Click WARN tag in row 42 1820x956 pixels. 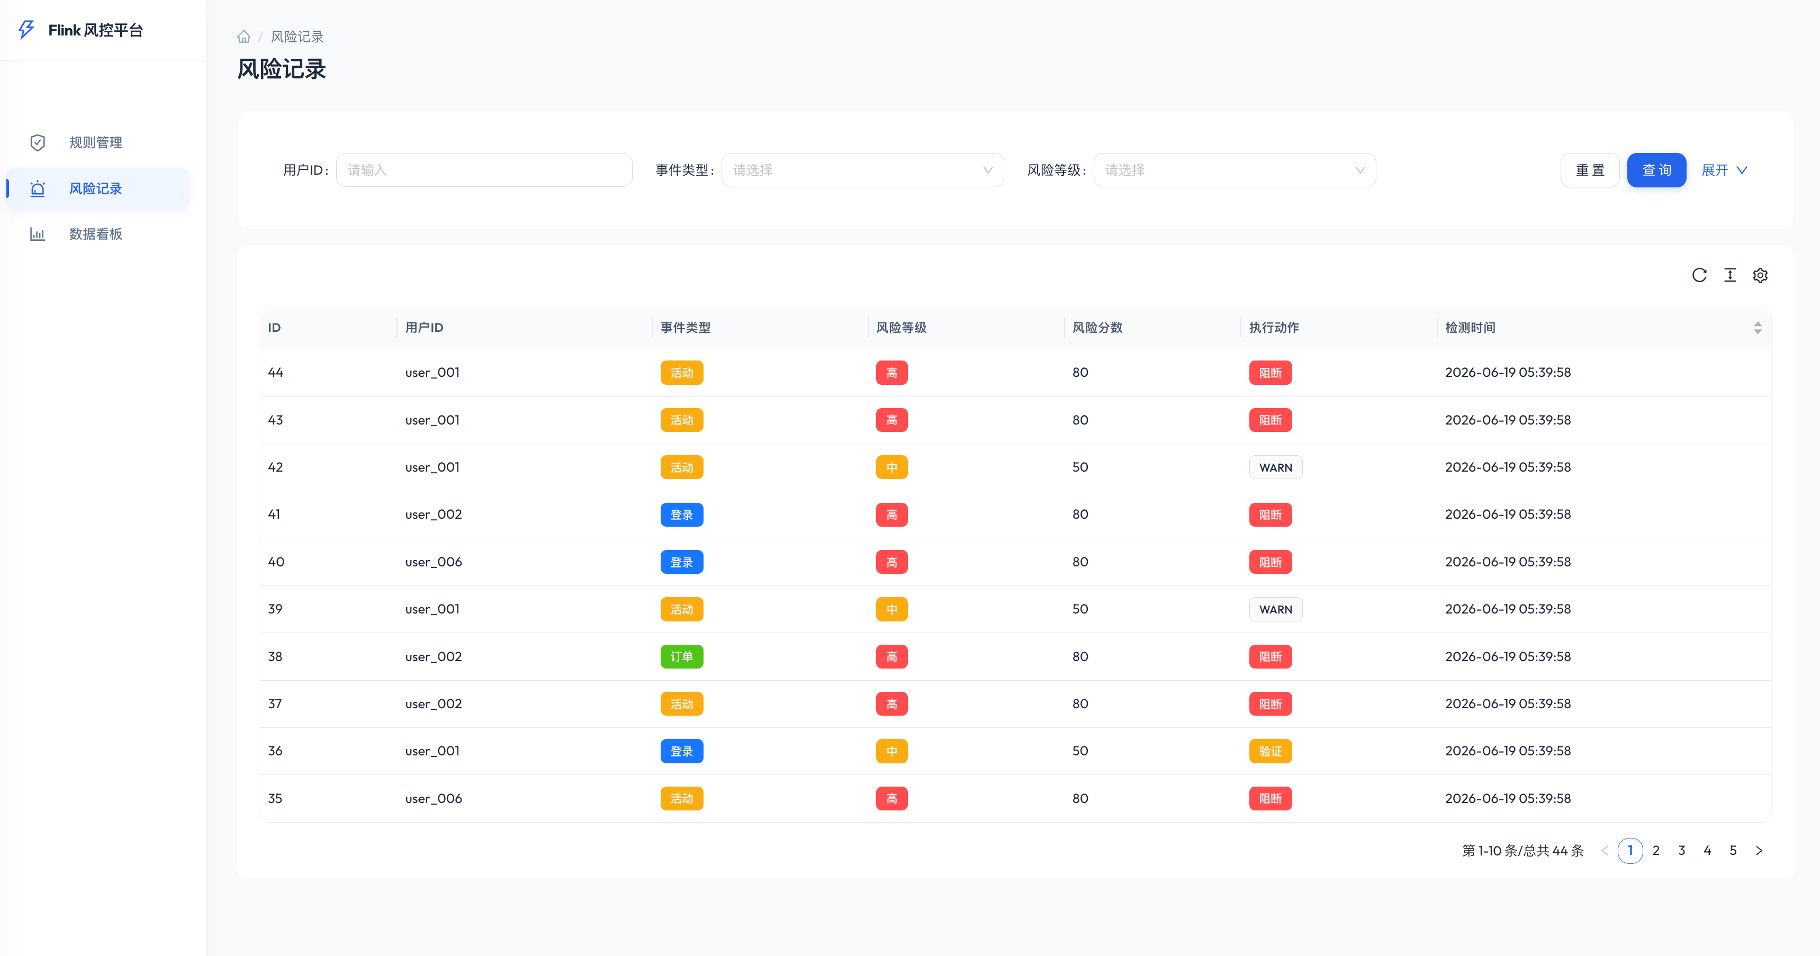1275,468
